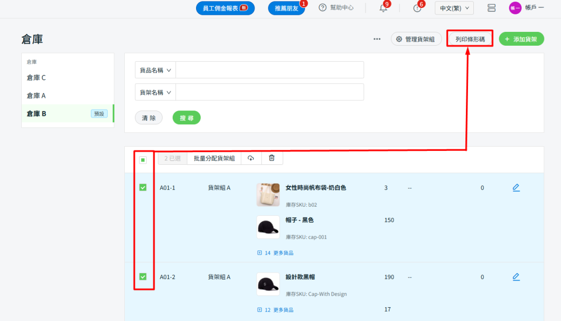Edit shelf A01-1 with pencil icon

click(516, 188)
